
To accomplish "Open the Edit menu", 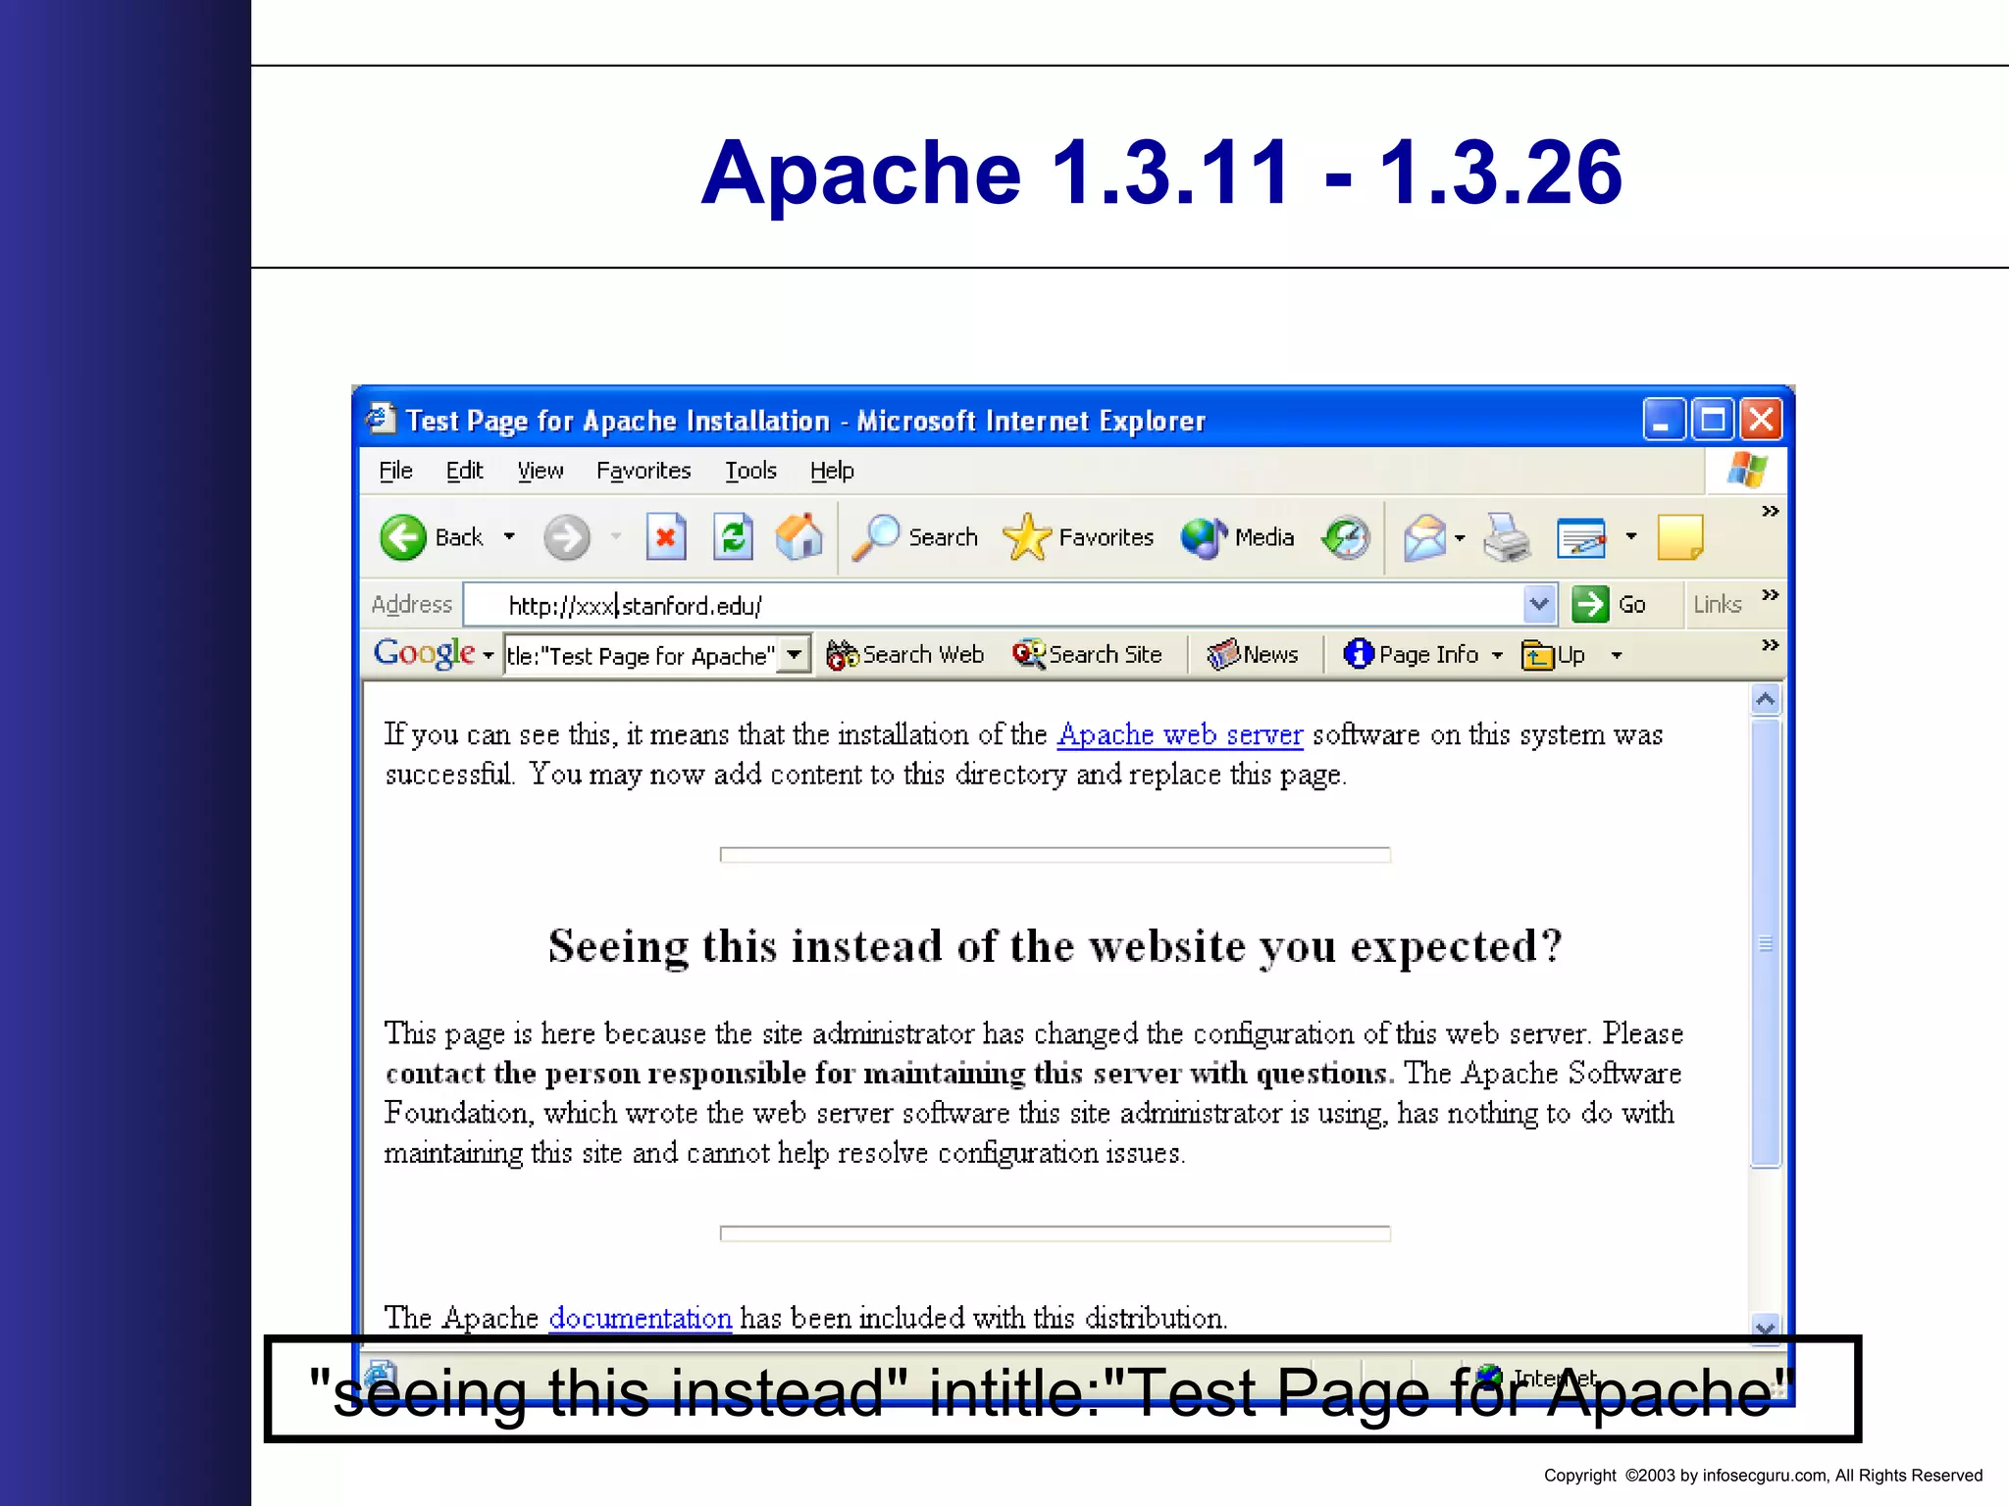I will pos(464,471).
